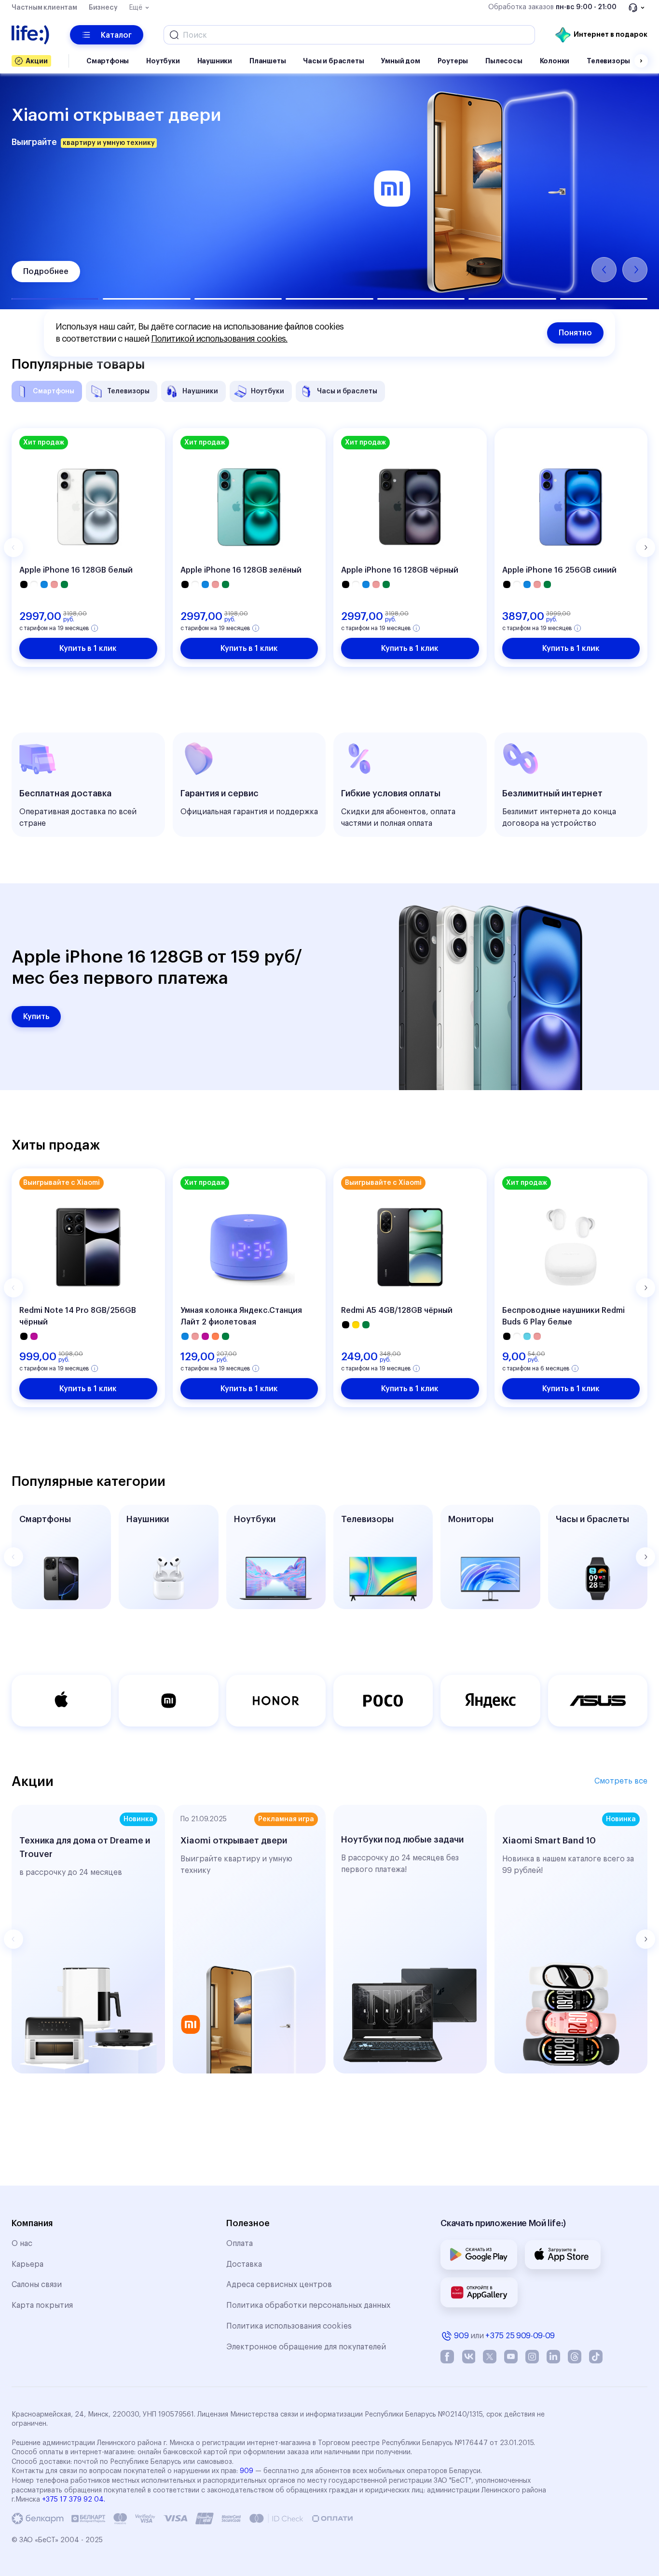The image size is (659, 2576).
Task: Expand the Еще menu in top bar
Action: click(x=139, y=7)
